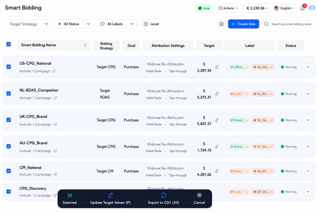Open the English language dropdown
The image size is (318, 213).
pos(284,8)
